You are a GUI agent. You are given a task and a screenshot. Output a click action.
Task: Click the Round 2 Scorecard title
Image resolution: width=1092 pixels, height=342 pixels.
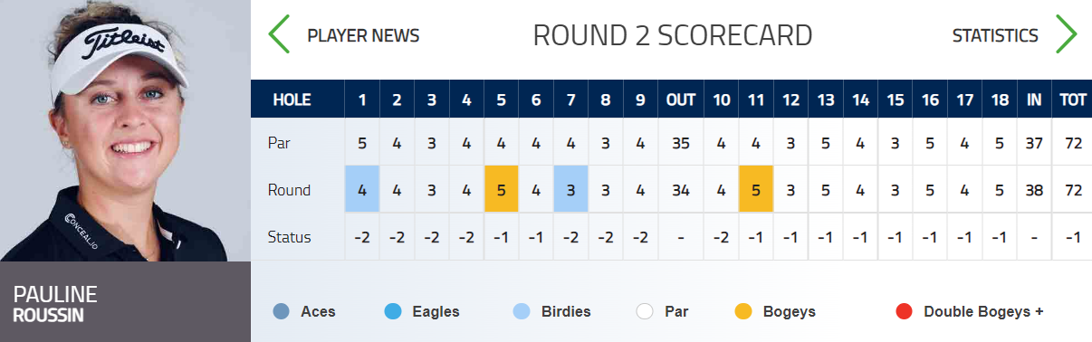pyautogui.click(x=673, y=36)
